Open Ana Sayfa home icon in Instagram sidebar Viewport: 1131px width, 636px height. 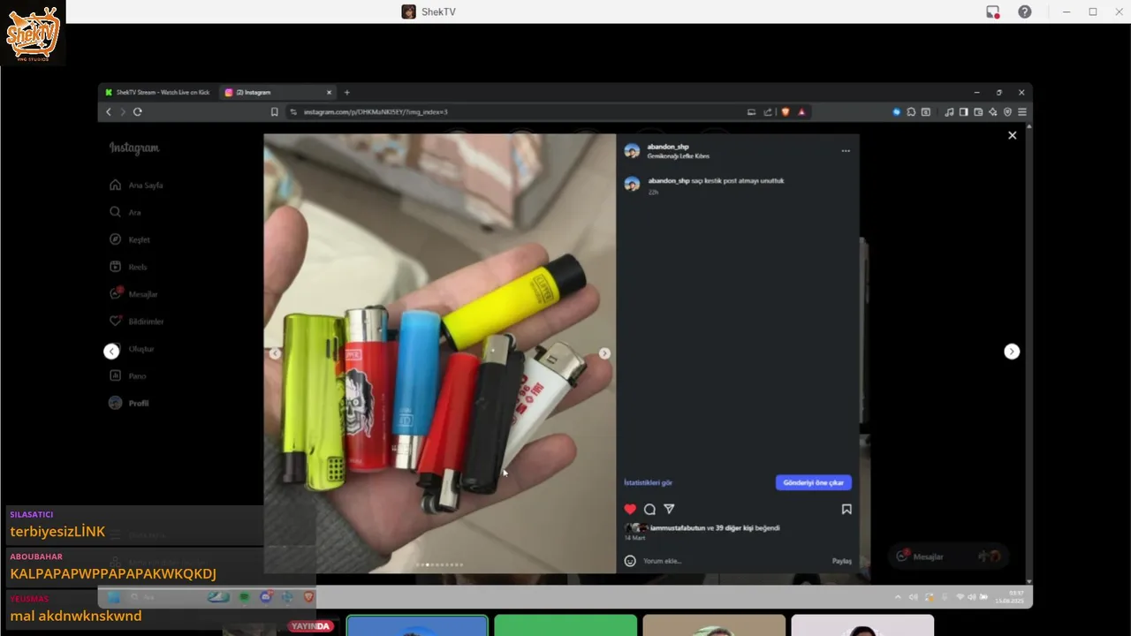(x=115, y=185)
